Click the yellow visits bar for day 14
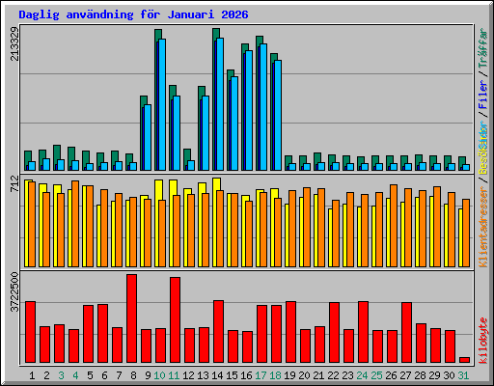 click(x=215, y=222)
